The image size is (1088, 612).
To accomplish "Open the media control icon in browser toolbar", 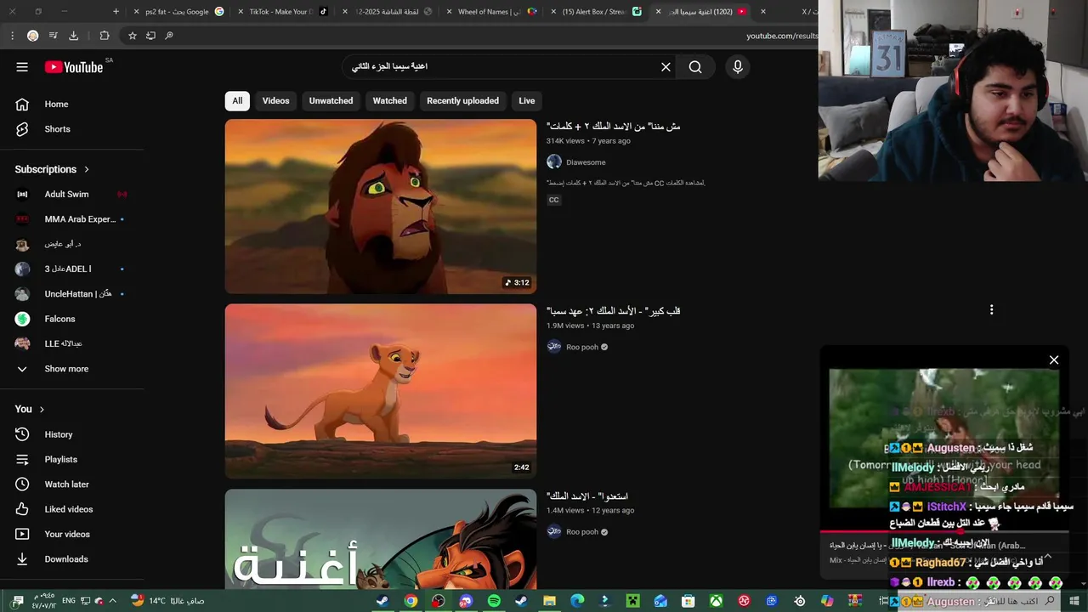I will pyautogui.click(x=54, y=36).
